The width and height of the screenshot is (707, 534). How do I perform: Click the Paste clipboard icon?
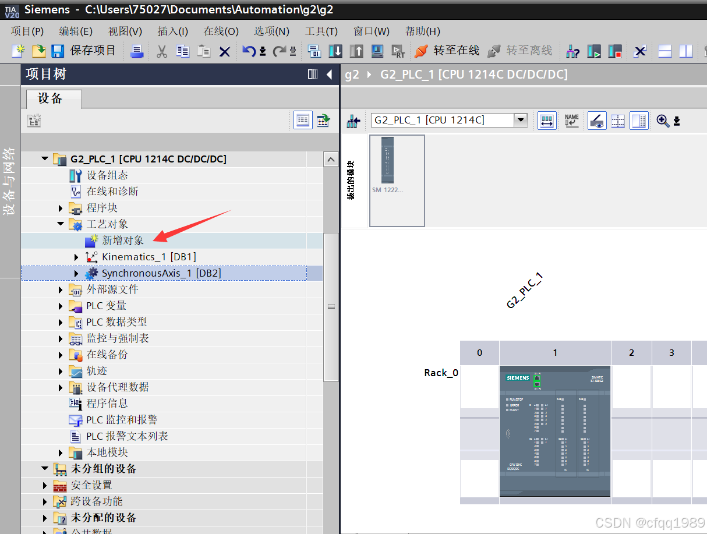pyautogui.click(x=204, y=51)
